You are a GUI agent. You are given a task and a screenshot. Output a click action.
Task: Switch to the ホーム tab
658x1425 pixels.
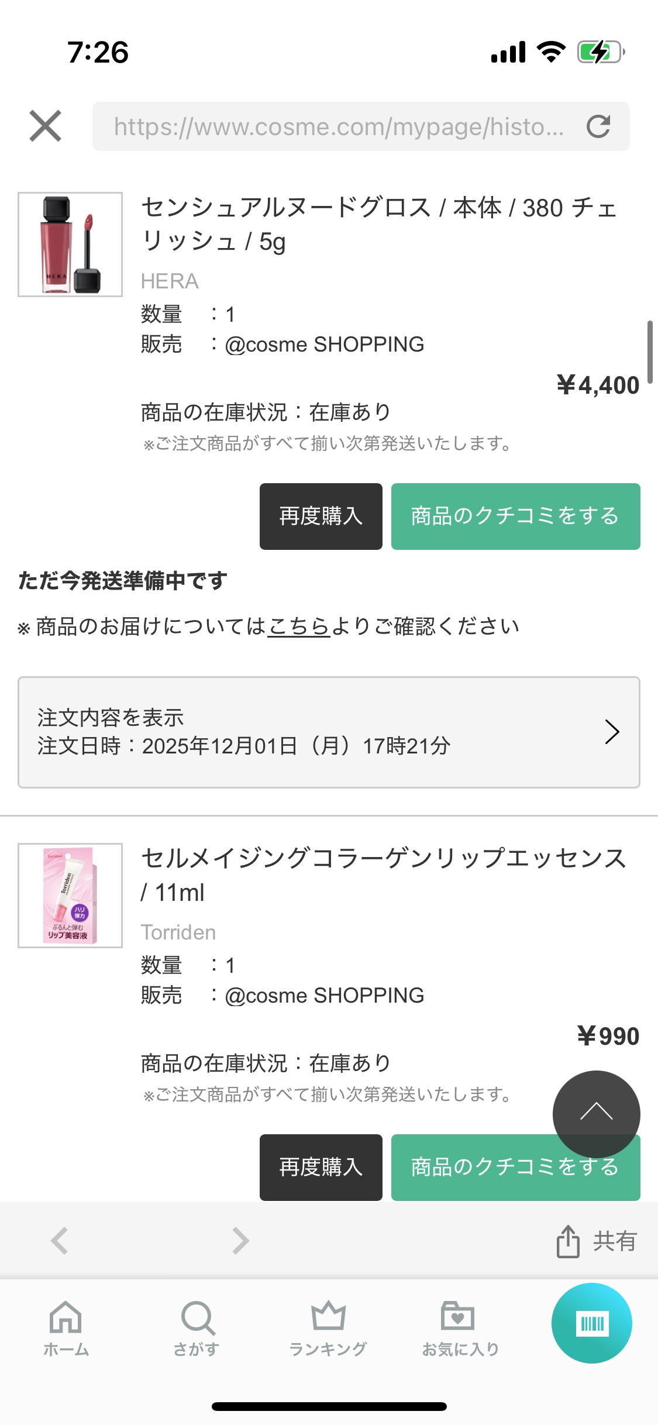pyautogui.click(x=66, y=1328)
